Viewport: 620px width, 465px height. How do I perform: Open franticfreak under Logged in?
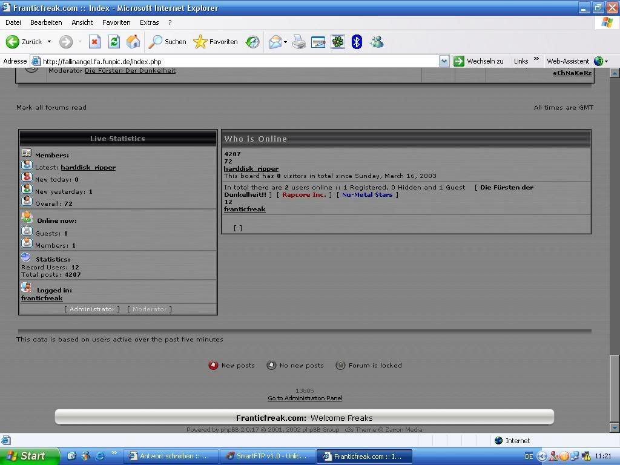(42, 298)
